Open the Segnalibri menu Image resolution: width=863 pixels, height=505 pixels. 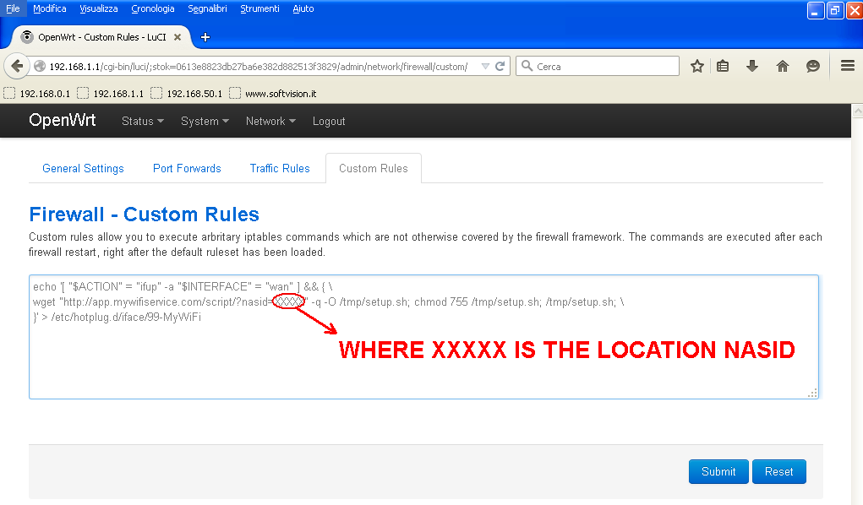point(207,8)
